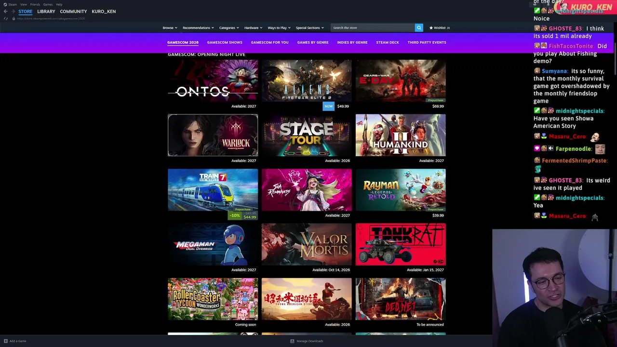The width and height of the screenshot is (617, 347).
Task: Open the Mega Man Dual Override card
Action: (213, 244)
